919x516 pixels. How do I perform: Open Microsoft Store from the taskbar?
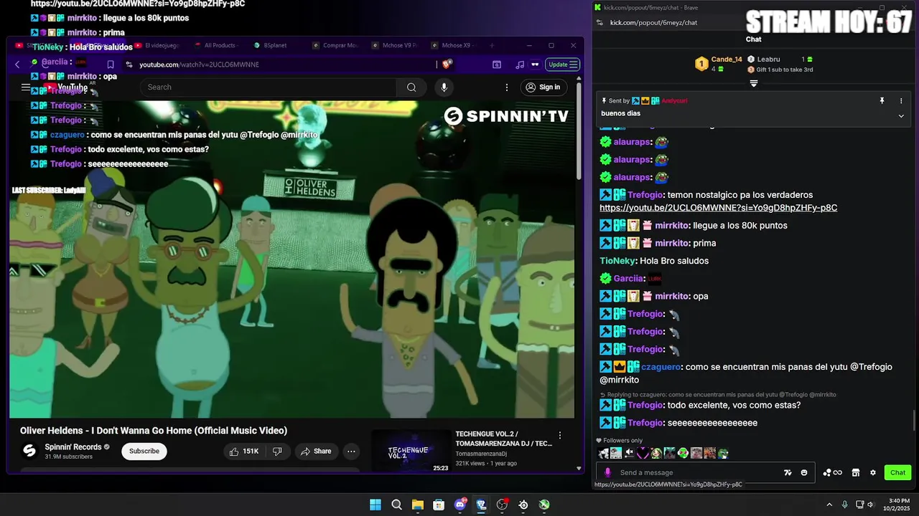coord(439,505)
